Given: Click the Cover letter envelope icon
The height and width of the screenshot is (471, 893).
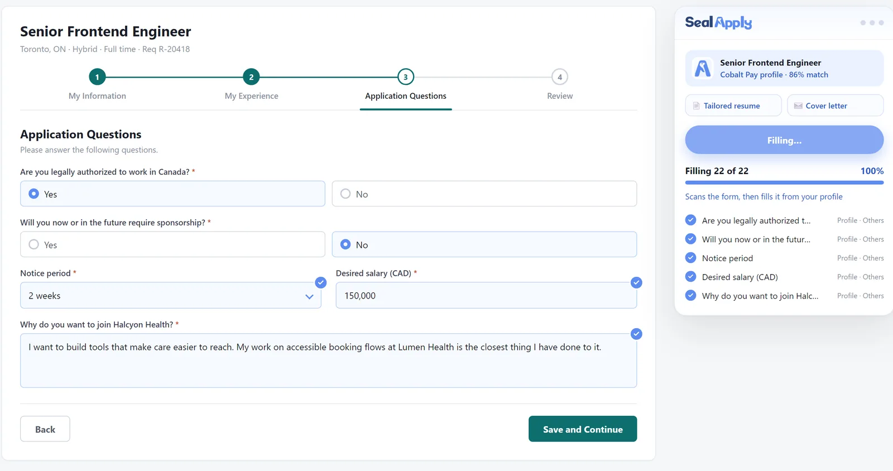Looking at the screenshot, I should pos(798,105).
